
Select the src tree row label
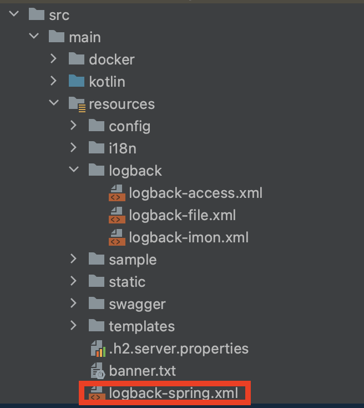coord(59,15)
